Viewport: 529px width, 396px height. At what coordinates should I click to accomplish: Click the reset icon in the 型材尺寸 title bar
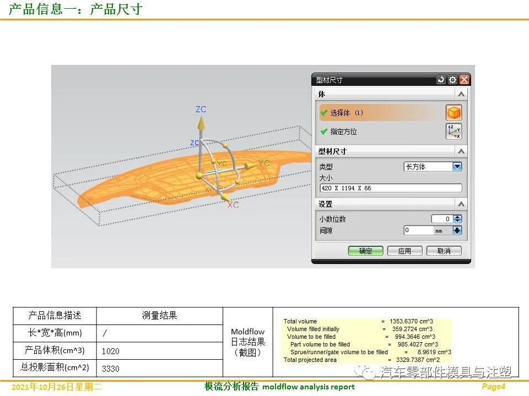coord(440,80)
